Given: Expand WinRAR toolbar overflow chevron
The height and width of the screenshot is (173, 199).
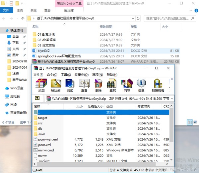Looking at the screenshot, I should click(x=172, y=79).
